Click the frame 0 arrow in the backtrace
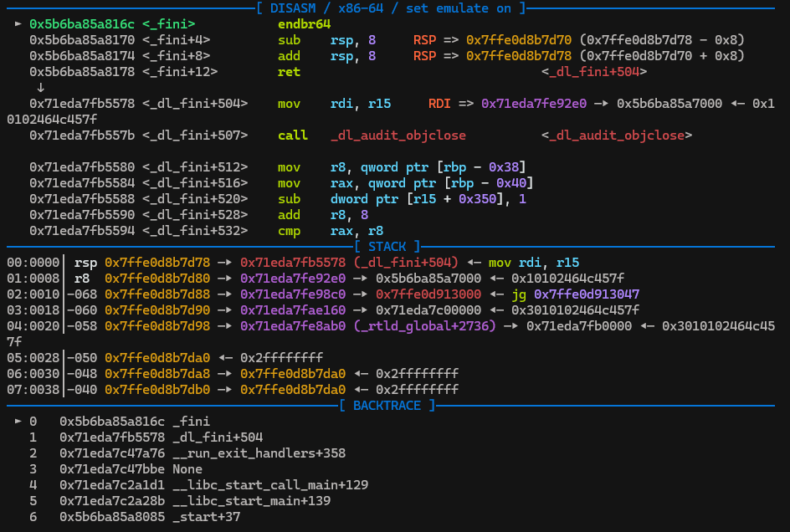Image resolution: width=790 pixels, height=532 pixels. tap(18, 422)
